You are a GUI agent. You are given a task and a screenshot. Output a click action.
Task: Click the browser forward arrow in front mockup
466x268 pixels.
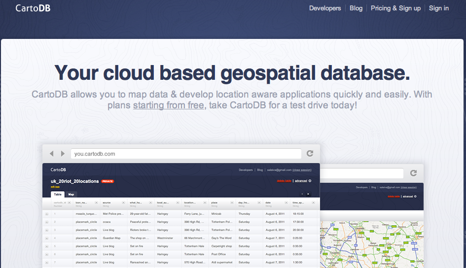[63, 153]
